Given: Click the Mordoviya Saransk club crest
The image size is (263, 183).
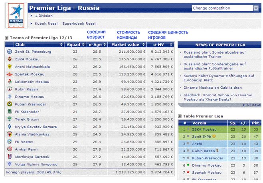Looking at the screenshot, I should 10,157.
